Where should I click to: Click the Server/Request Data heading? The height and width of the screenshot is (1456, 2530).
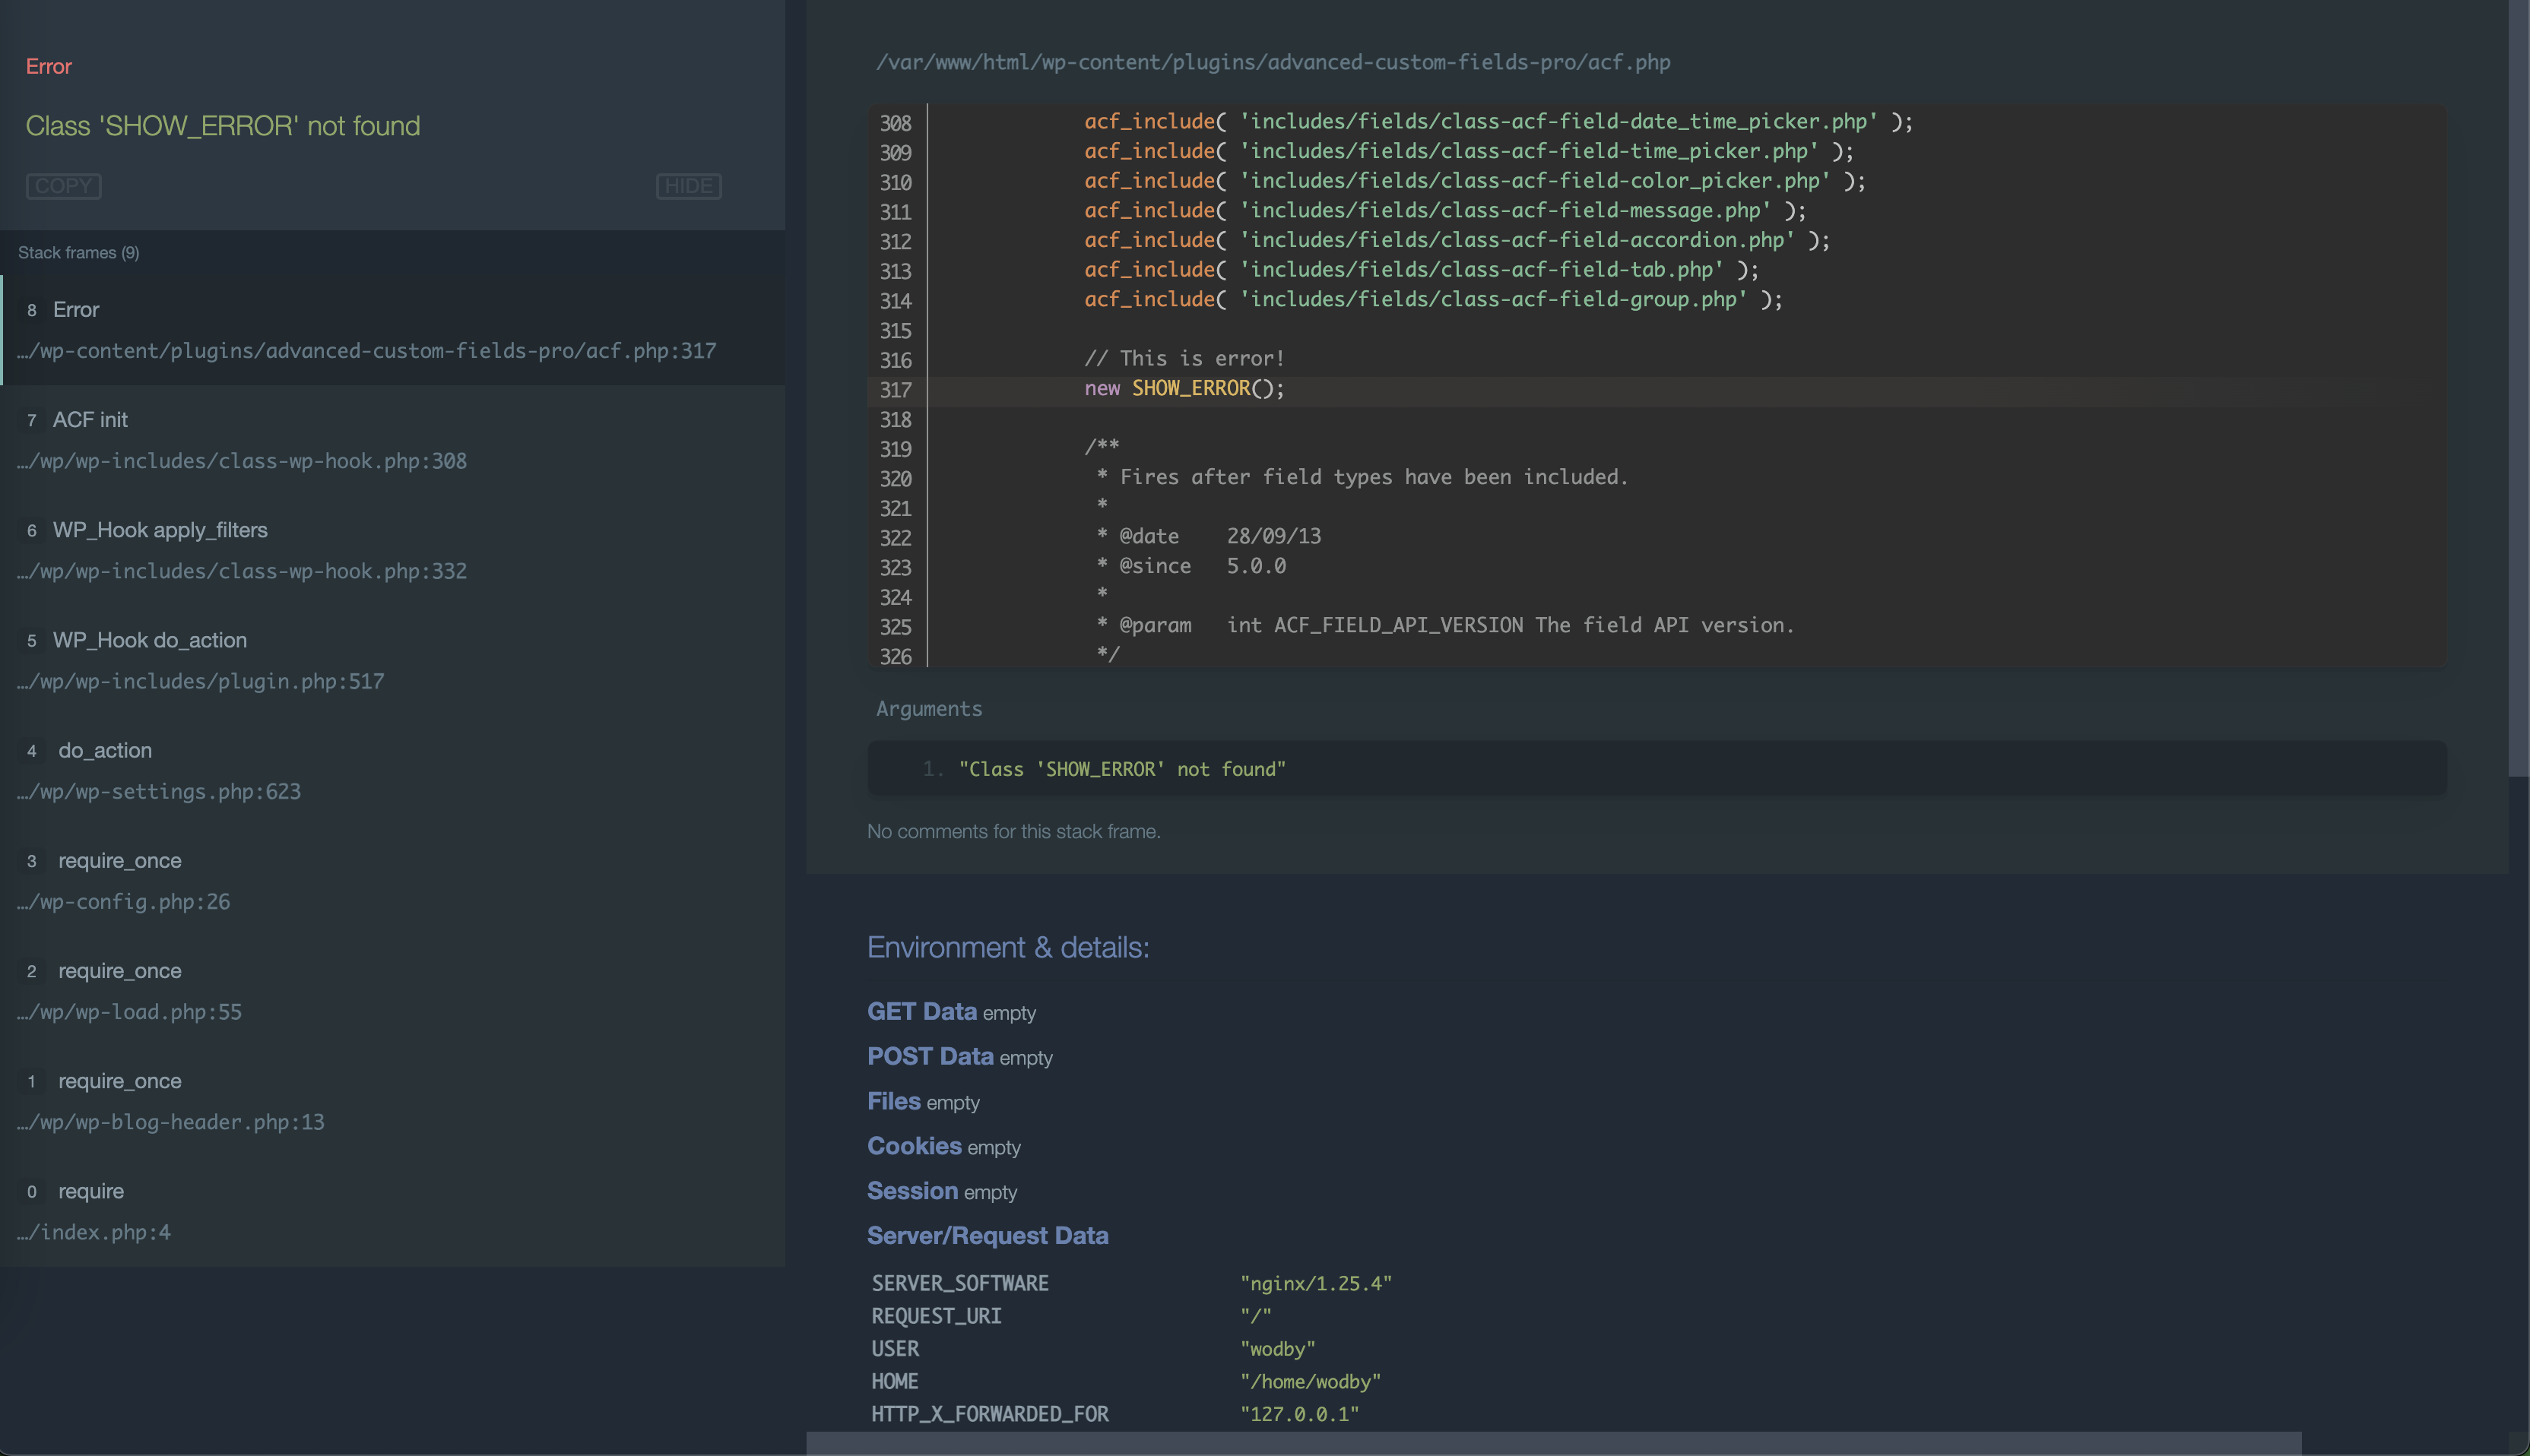coord(987,1236)
